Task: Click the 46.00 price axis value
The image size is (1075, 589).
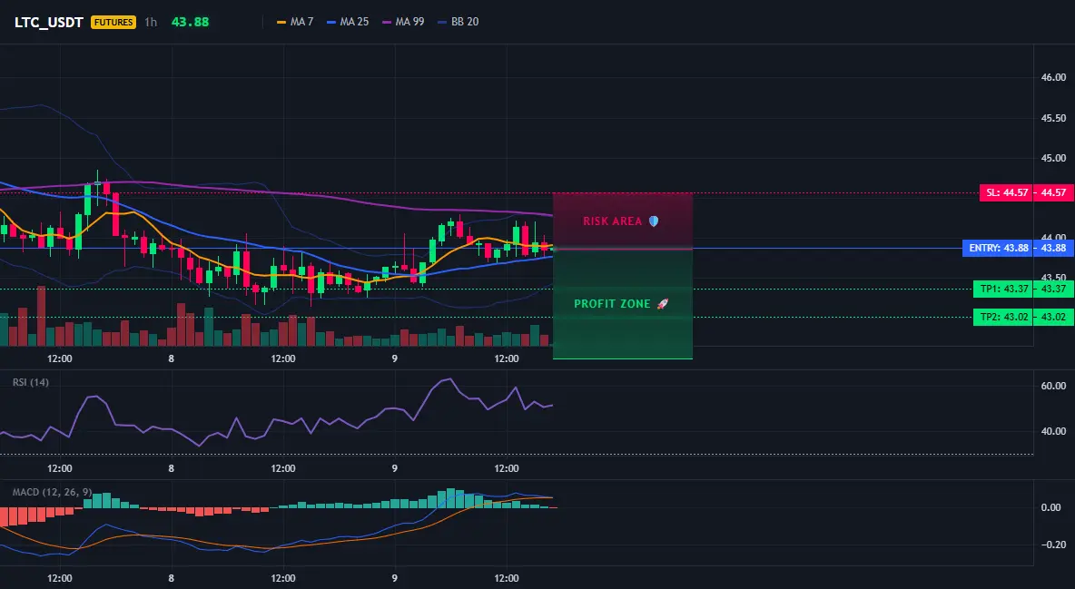Action: pos(1054,77)
